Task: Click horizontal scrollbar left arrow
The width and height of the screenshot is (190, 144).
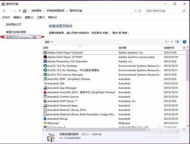Action: coord(44,129)
